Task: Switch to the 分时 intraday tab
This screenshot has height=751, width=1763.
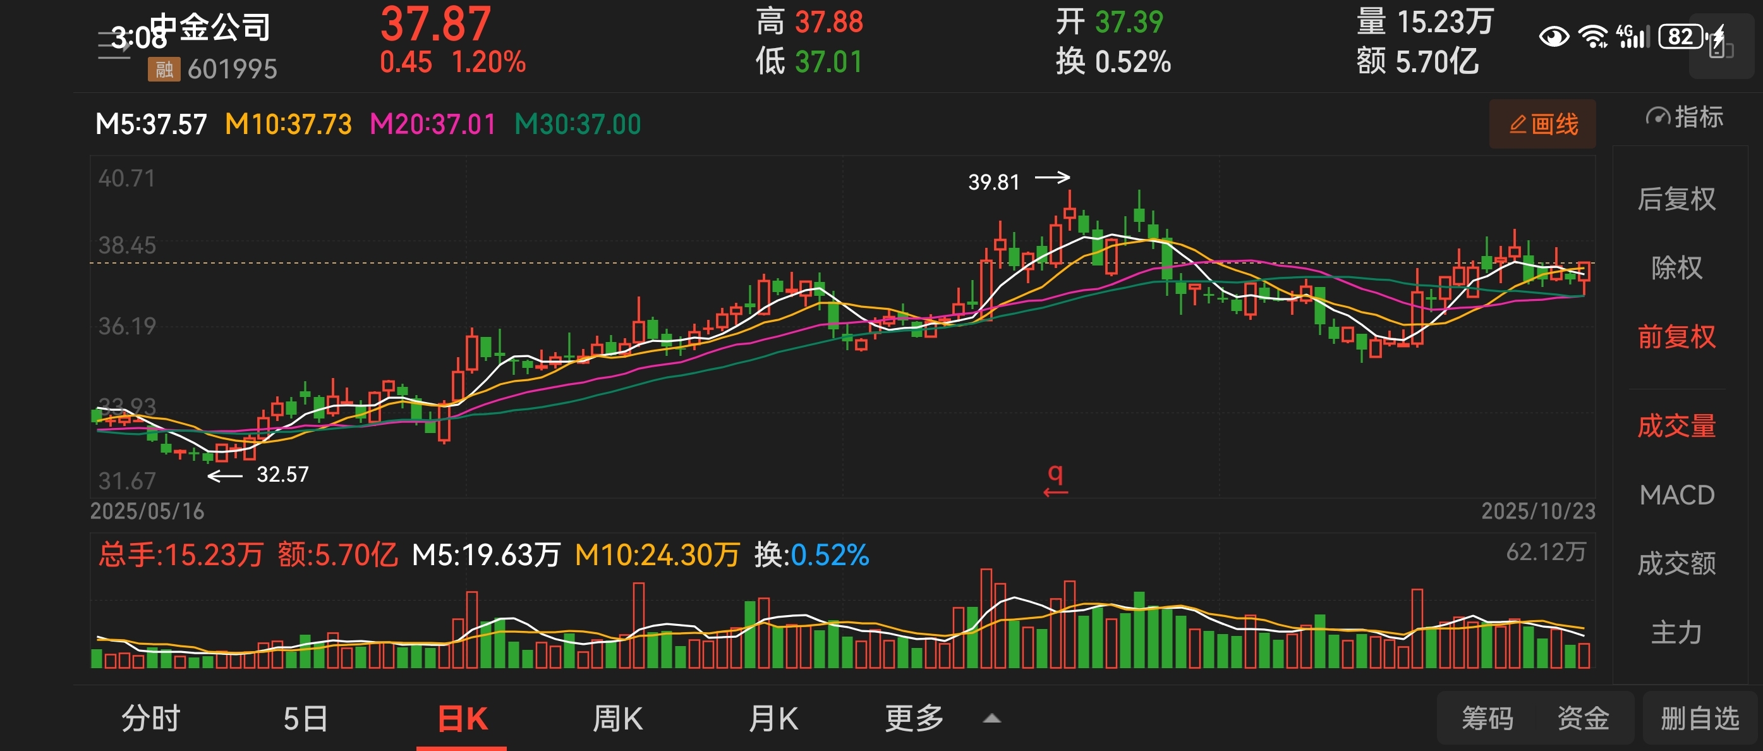Action: coord(150,719)
